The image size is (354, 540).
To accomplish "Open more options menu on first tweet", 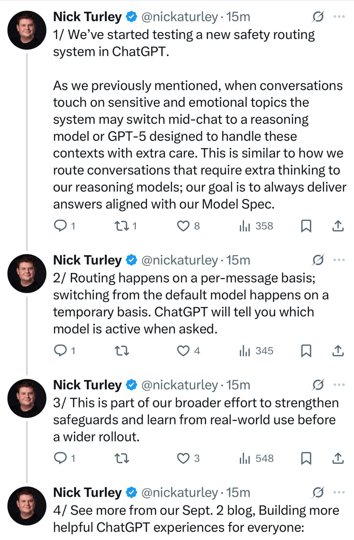I will click(339, 16).
